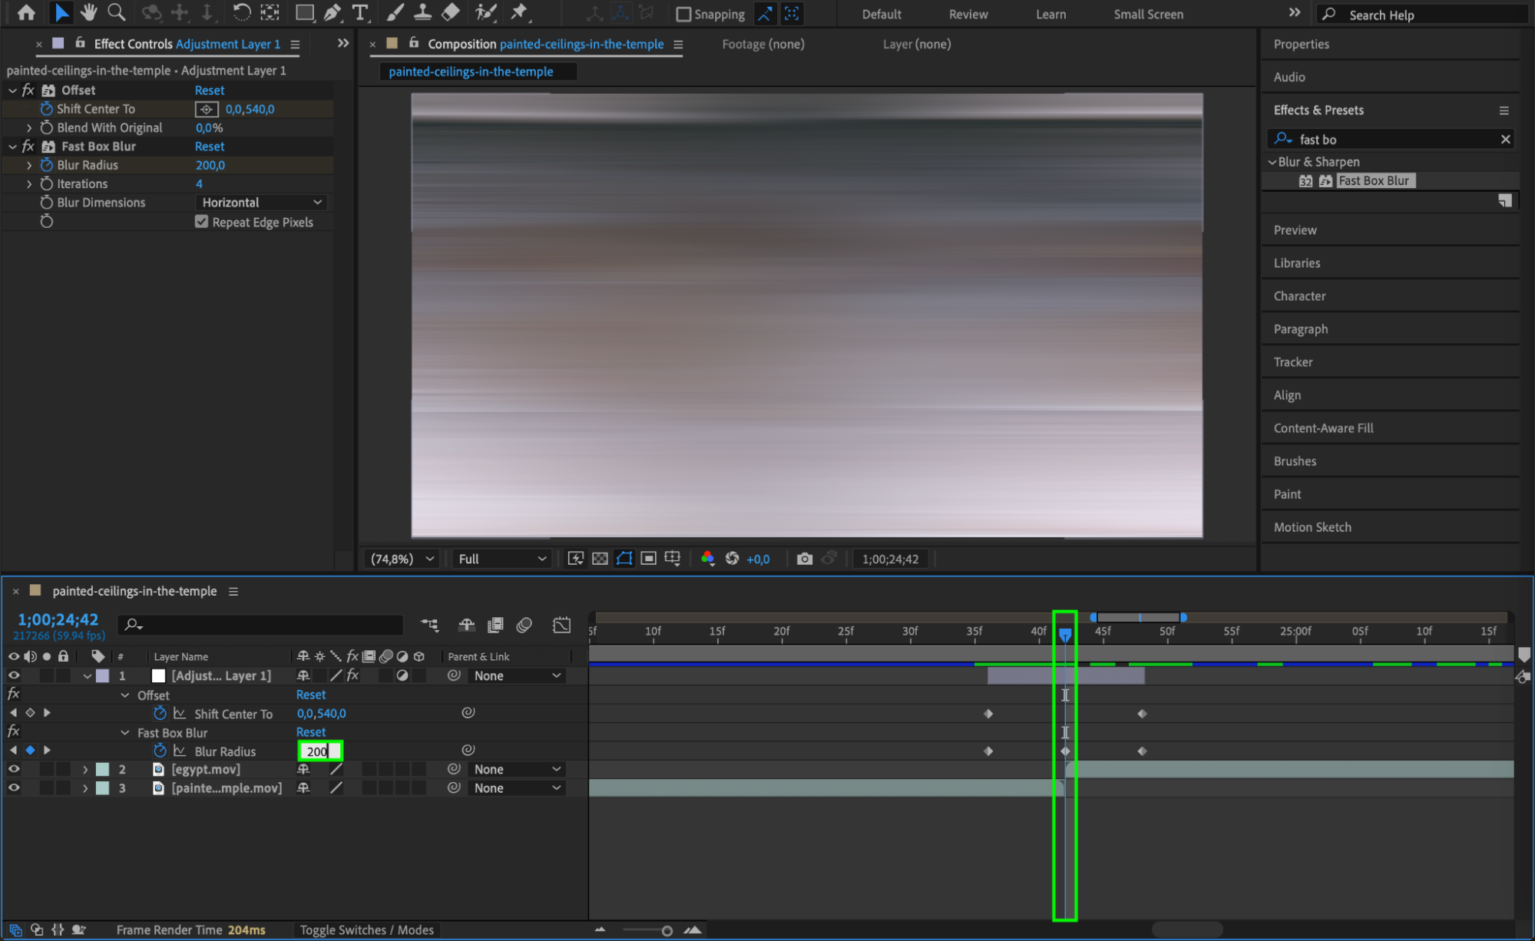
Task: Hide the egypt.mov layer visibility
Action: click(x=14, y=769)
